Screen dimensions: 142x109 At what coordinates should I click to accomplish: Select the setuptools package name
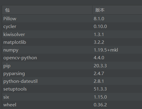pyautogui.click(x=15, y=89)
